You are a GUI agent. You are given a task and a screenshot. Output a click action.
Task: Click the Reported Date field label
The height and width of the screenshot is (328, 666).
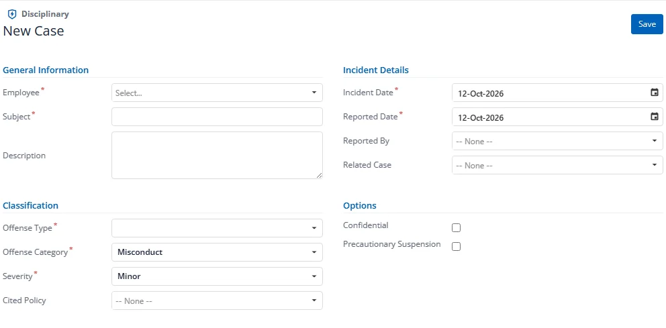tap(371, 117)
